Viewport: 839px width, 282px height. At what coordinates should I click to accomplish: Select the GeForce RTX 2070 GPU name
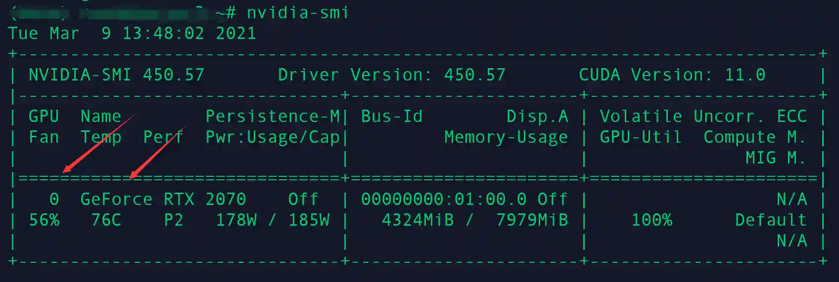tap(163, 200)
